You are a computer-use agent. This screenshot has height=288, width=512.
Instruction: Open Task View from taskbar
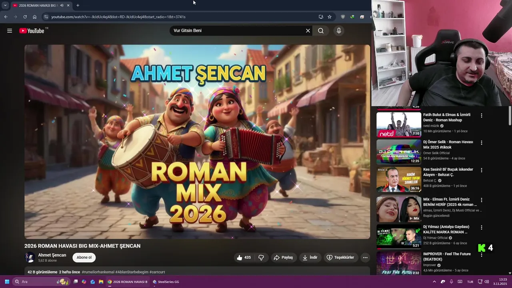tap(75, 282)
